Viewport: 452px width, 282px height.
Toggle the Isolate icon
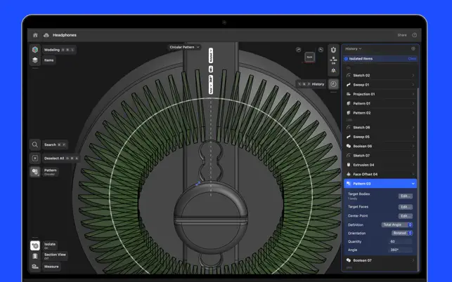pos(35,246)
